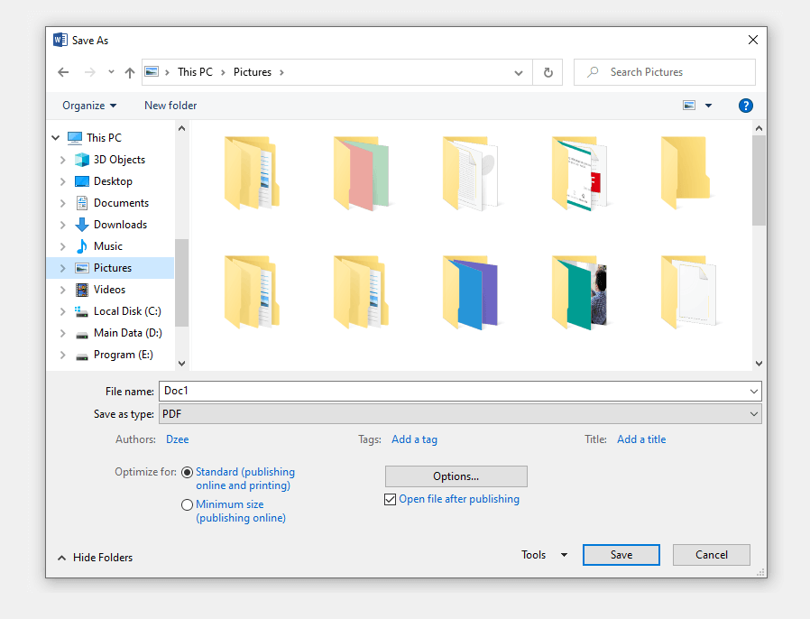Expand the Documents tree node
Image resolution: width=810 pixels, height=619 pixels.
click(x=62, y=203)
